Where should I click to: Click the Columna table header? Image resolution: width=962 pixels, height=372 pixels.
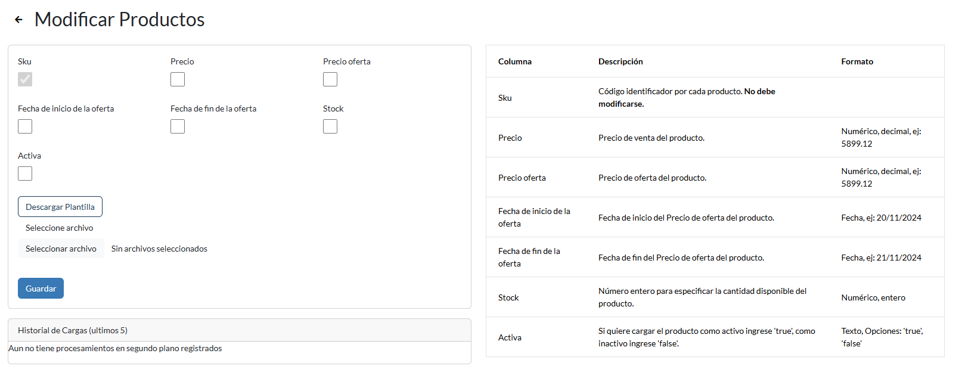(515, 61)
